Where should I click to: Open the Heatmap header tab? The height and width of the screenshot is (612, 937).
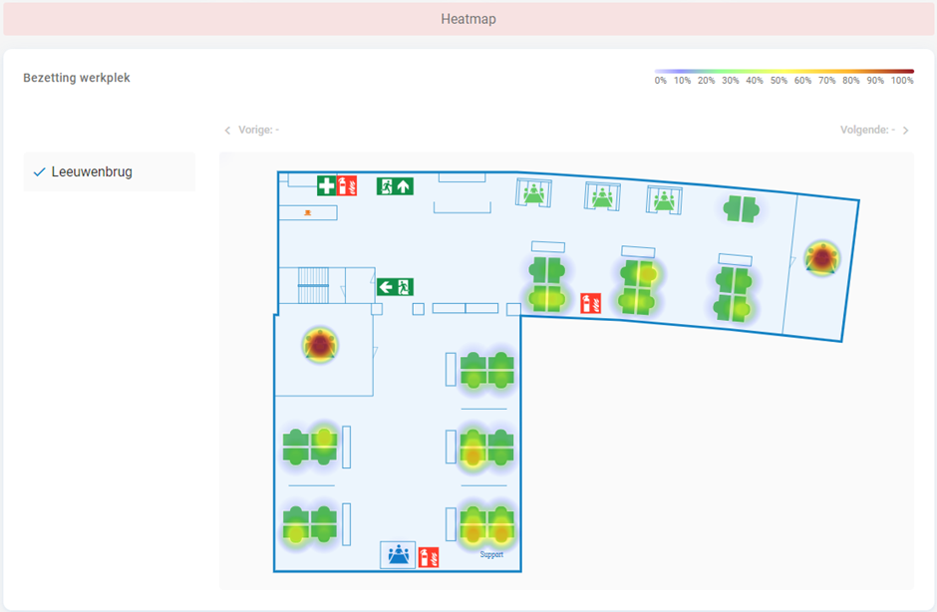tap(468, 19)
